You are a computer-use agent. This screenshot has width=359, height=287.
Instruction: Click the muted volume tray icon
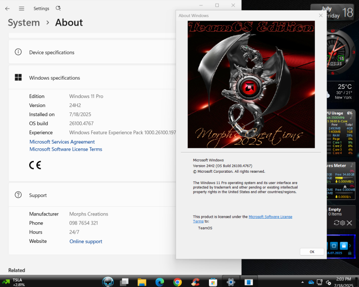pos(328,283)
